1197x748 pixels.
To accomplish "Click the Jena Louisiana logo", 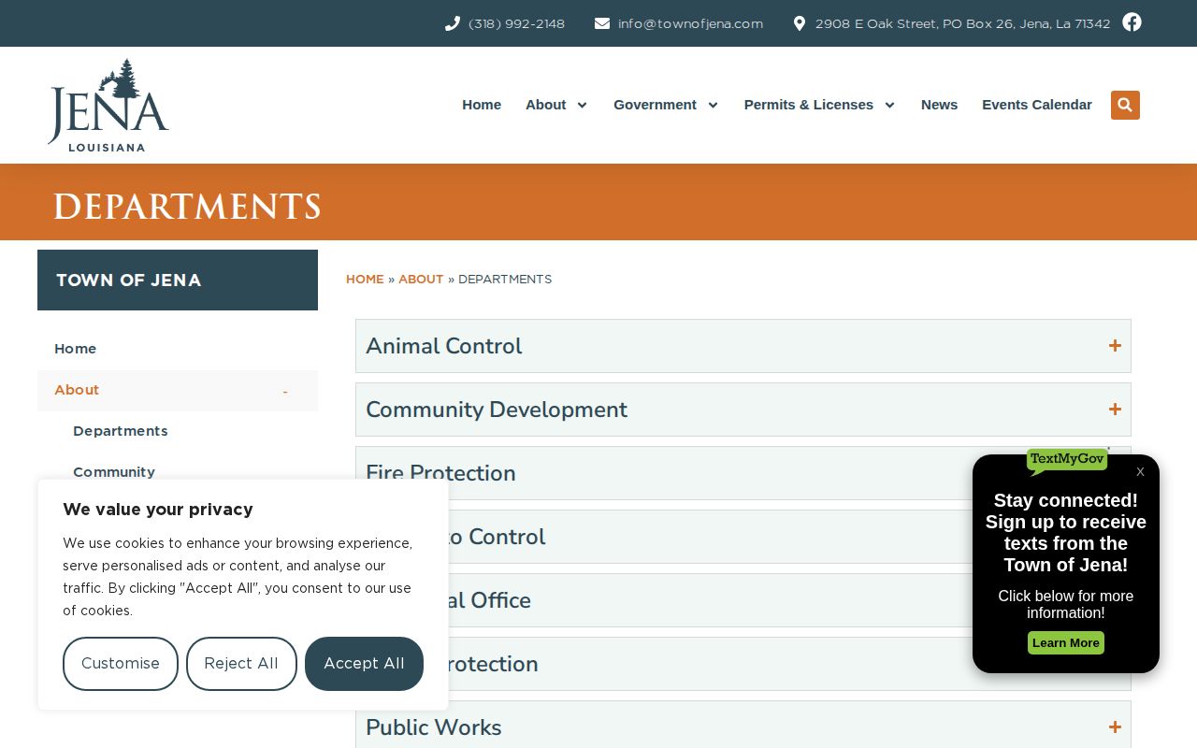I will (108, 105).
